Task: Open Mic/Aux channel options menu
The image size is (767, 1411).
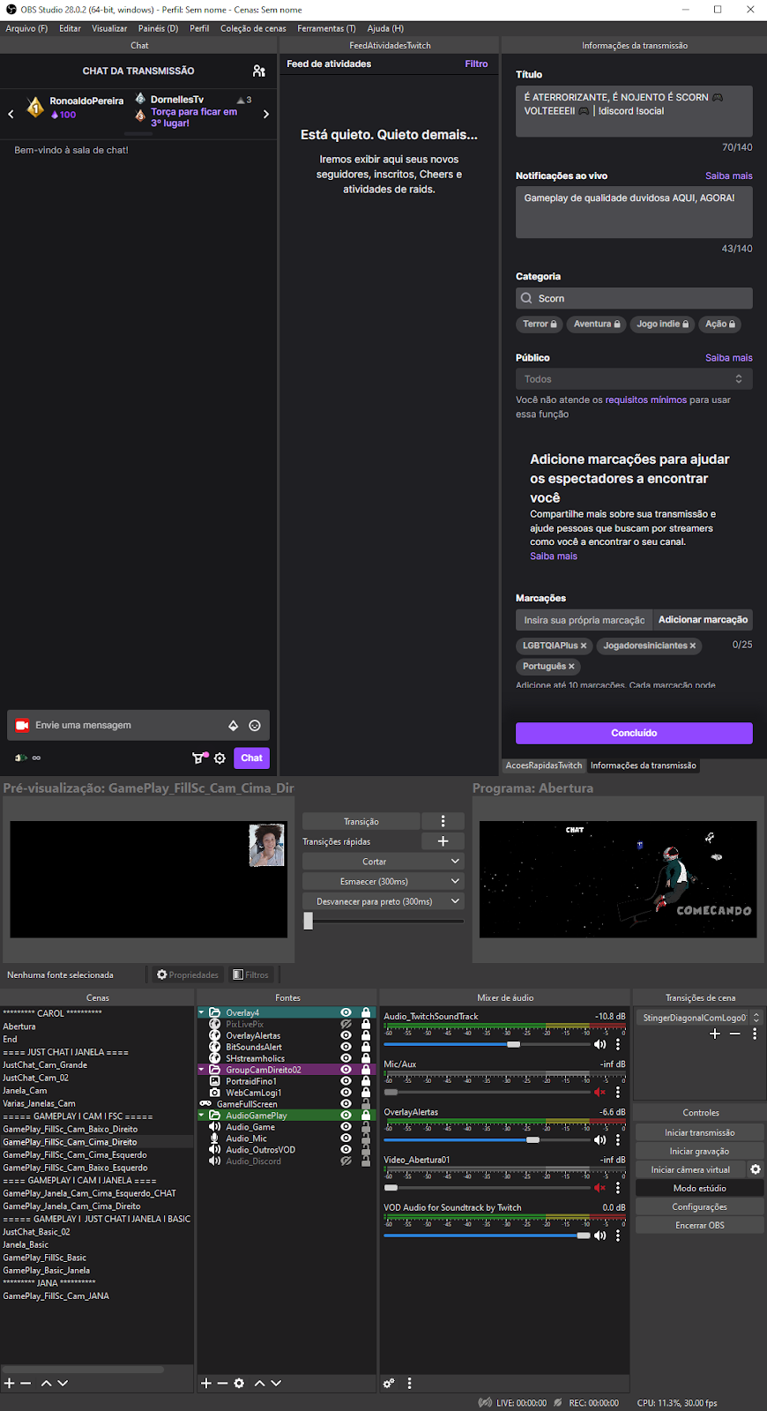Action: 618,1092
